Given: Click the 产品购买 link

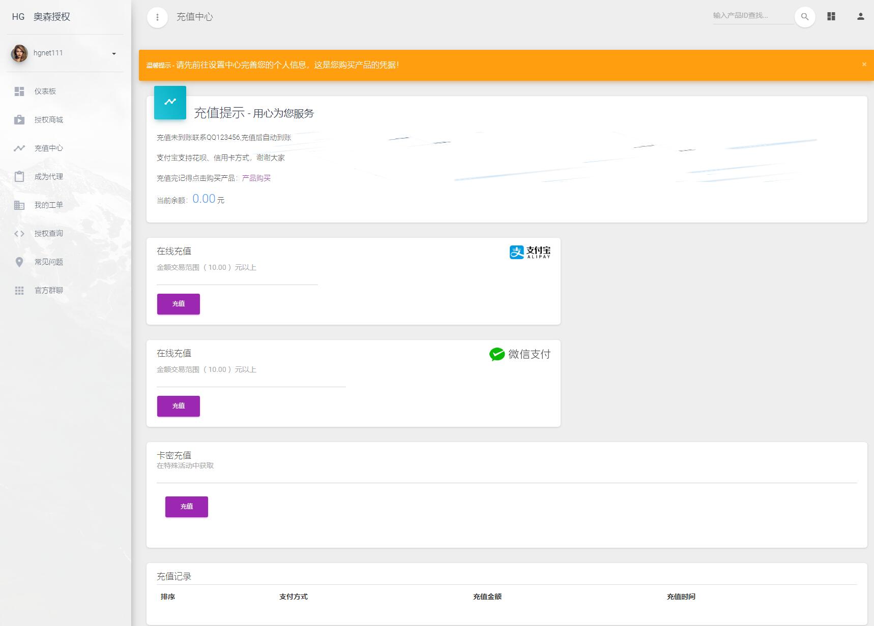Looking at the screenshot, I should [x=256, y=178].
